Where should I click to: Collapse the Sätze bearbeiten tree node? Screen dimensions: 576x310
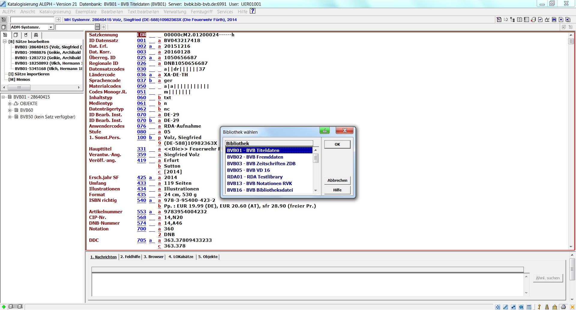5,41
